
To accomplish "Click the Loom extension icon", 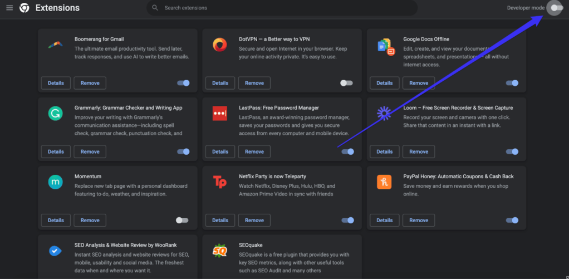I will point(384,114).
